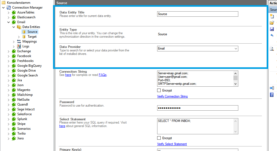The height and width of the screenshot is (151, 277).
Task: Click the open folder icon in Actions pane
Action: 272,23
